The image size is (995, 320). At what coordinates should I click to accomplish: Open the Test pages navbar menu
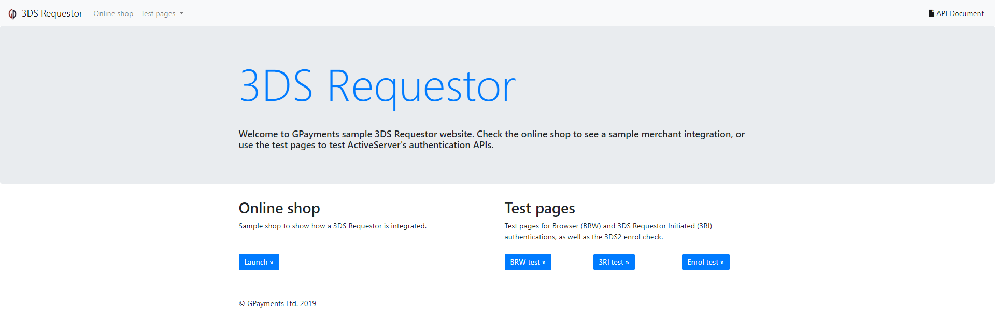[158, 13]
